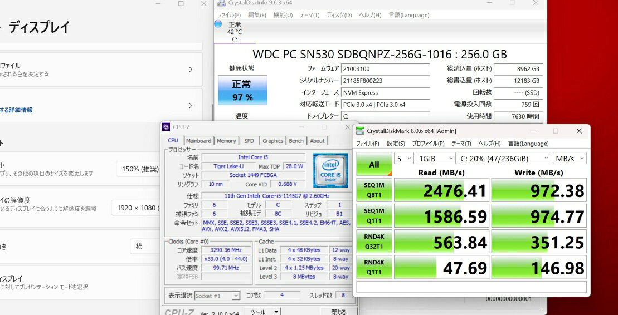Switch to the Mainboard tab in CPU-Z
618x315 pixels.
198,141
